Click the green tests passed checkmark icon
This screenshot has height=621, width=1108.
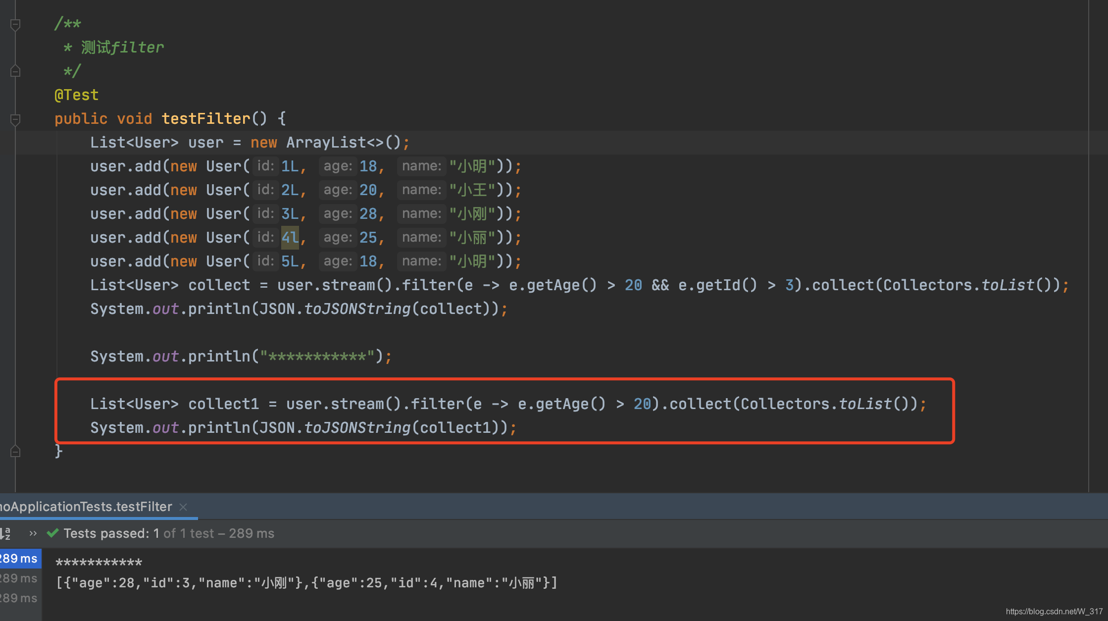(x=52, y=533)
